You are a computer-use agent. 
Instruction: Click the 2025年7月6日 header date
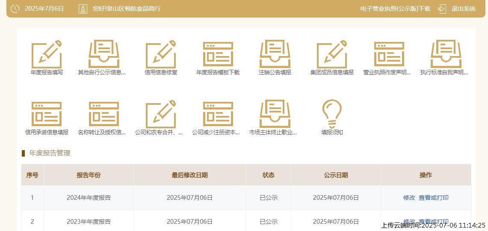pos(44,9)
